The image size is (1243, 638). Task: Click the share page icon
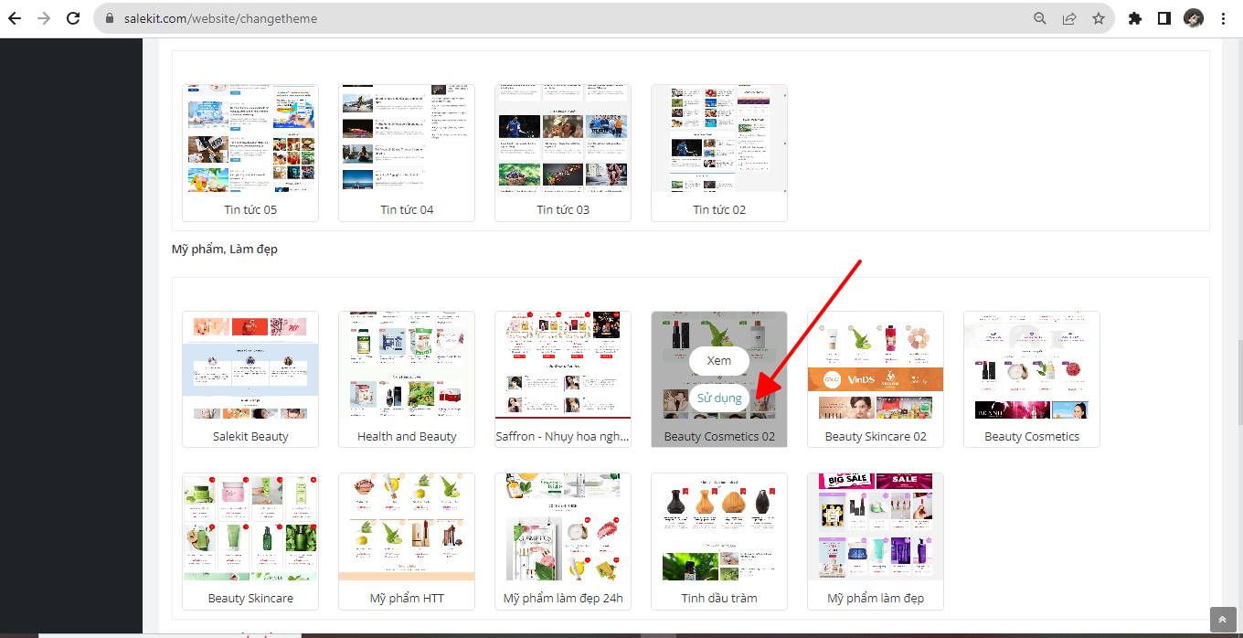coord(1069,18)
